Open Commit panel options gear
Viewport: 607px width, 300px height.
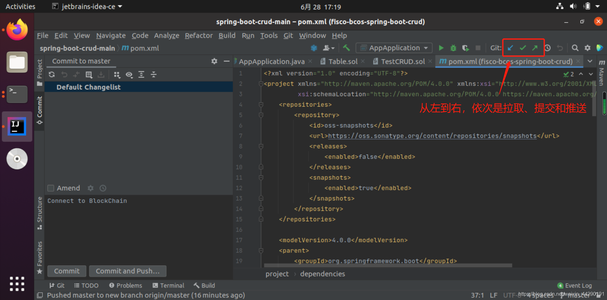[214, 61]
